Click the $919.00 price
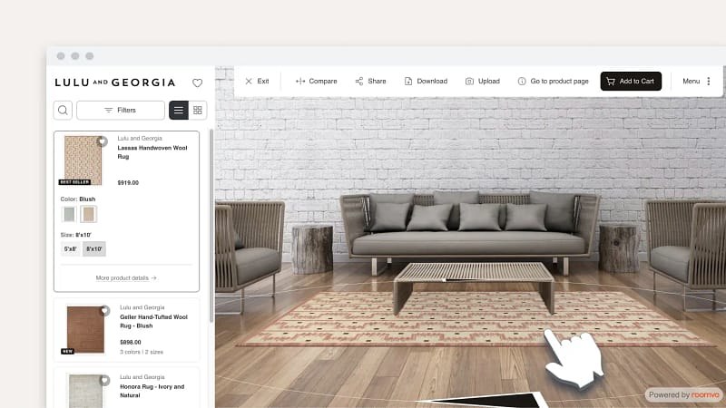726x408 pixels. pyautogui.click(x=128, y=183)
